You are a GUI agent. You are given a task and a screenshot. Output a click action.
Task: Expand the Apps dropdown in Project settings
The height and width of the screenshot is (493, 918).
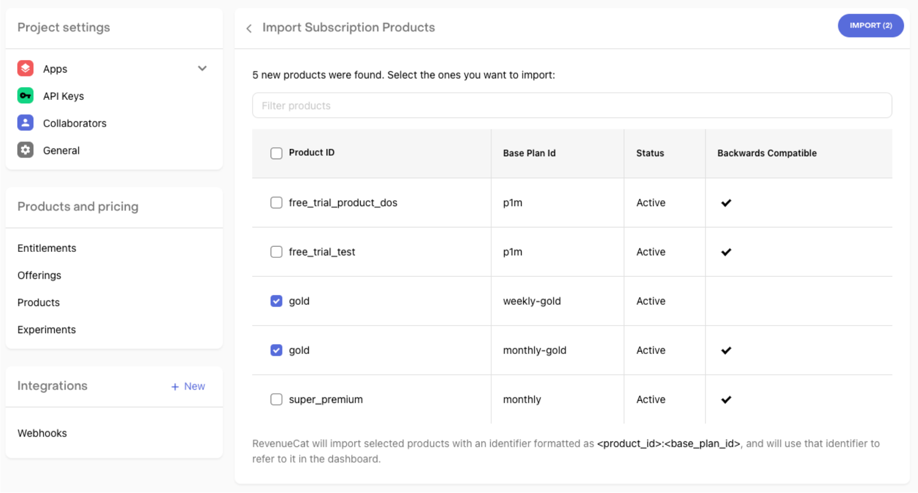click(x=203, y=68)
